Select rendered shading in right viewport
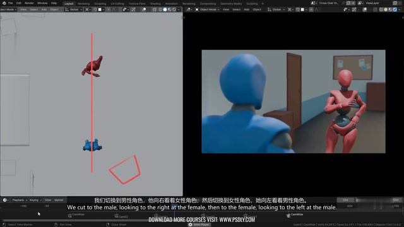Viewport: 404px width, 227px height. [395, 9]
